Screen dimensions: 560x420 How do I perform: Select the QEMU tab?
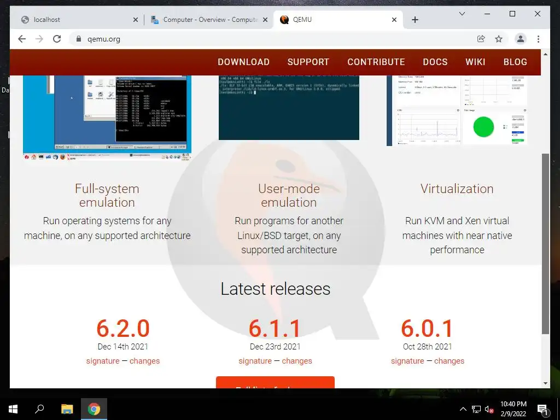[x=338, y=20]
